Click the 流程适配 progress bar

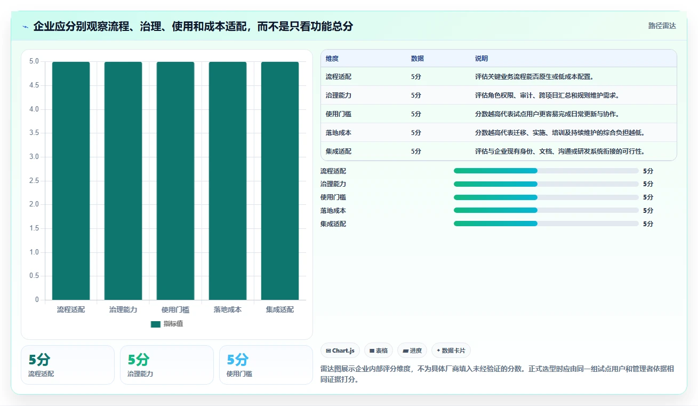pyautogui.click(x=546, y=171)
